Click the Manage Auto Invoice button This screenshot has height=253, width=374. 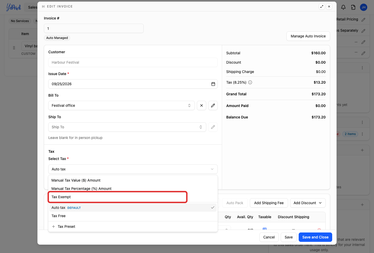(x=308, y=36)
